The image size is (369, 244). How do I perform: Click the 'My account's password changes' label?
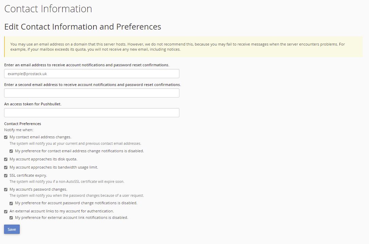coord(38,189)
